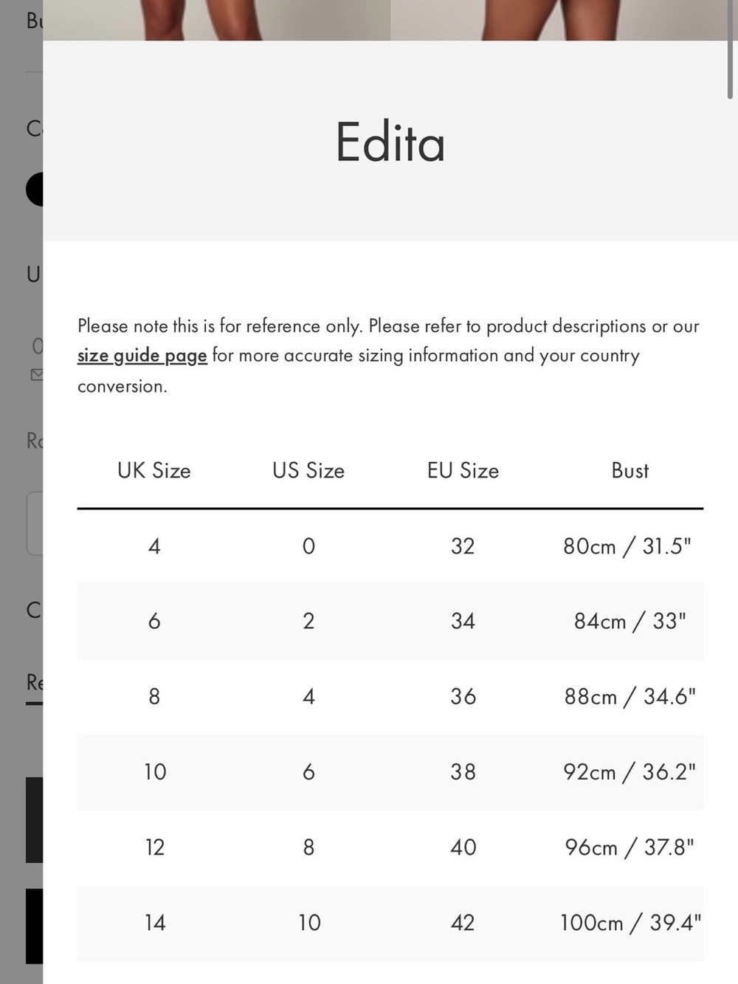Open the size guide page link
Screen dimensions: 738x984
[x=142, y=356]
